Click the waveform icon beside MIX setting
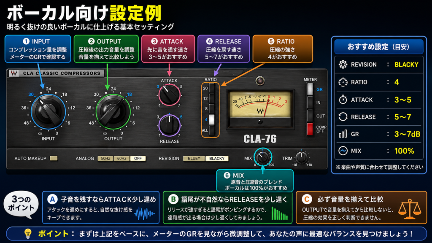The image size is (432, 243). (x=343, y=151)
